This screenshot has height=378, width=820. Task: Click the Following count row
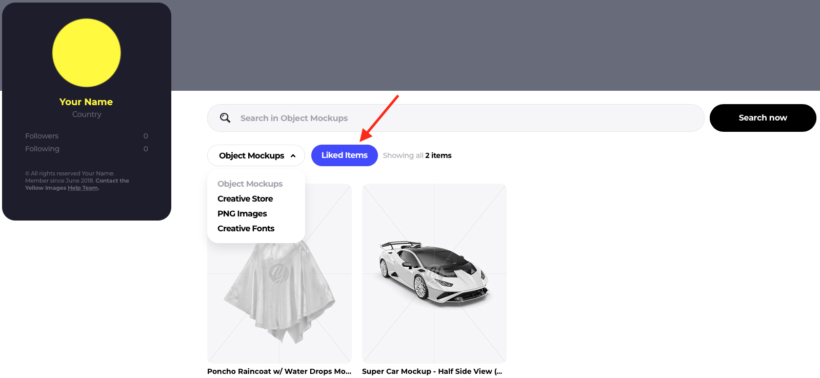(x=87, y=149)
